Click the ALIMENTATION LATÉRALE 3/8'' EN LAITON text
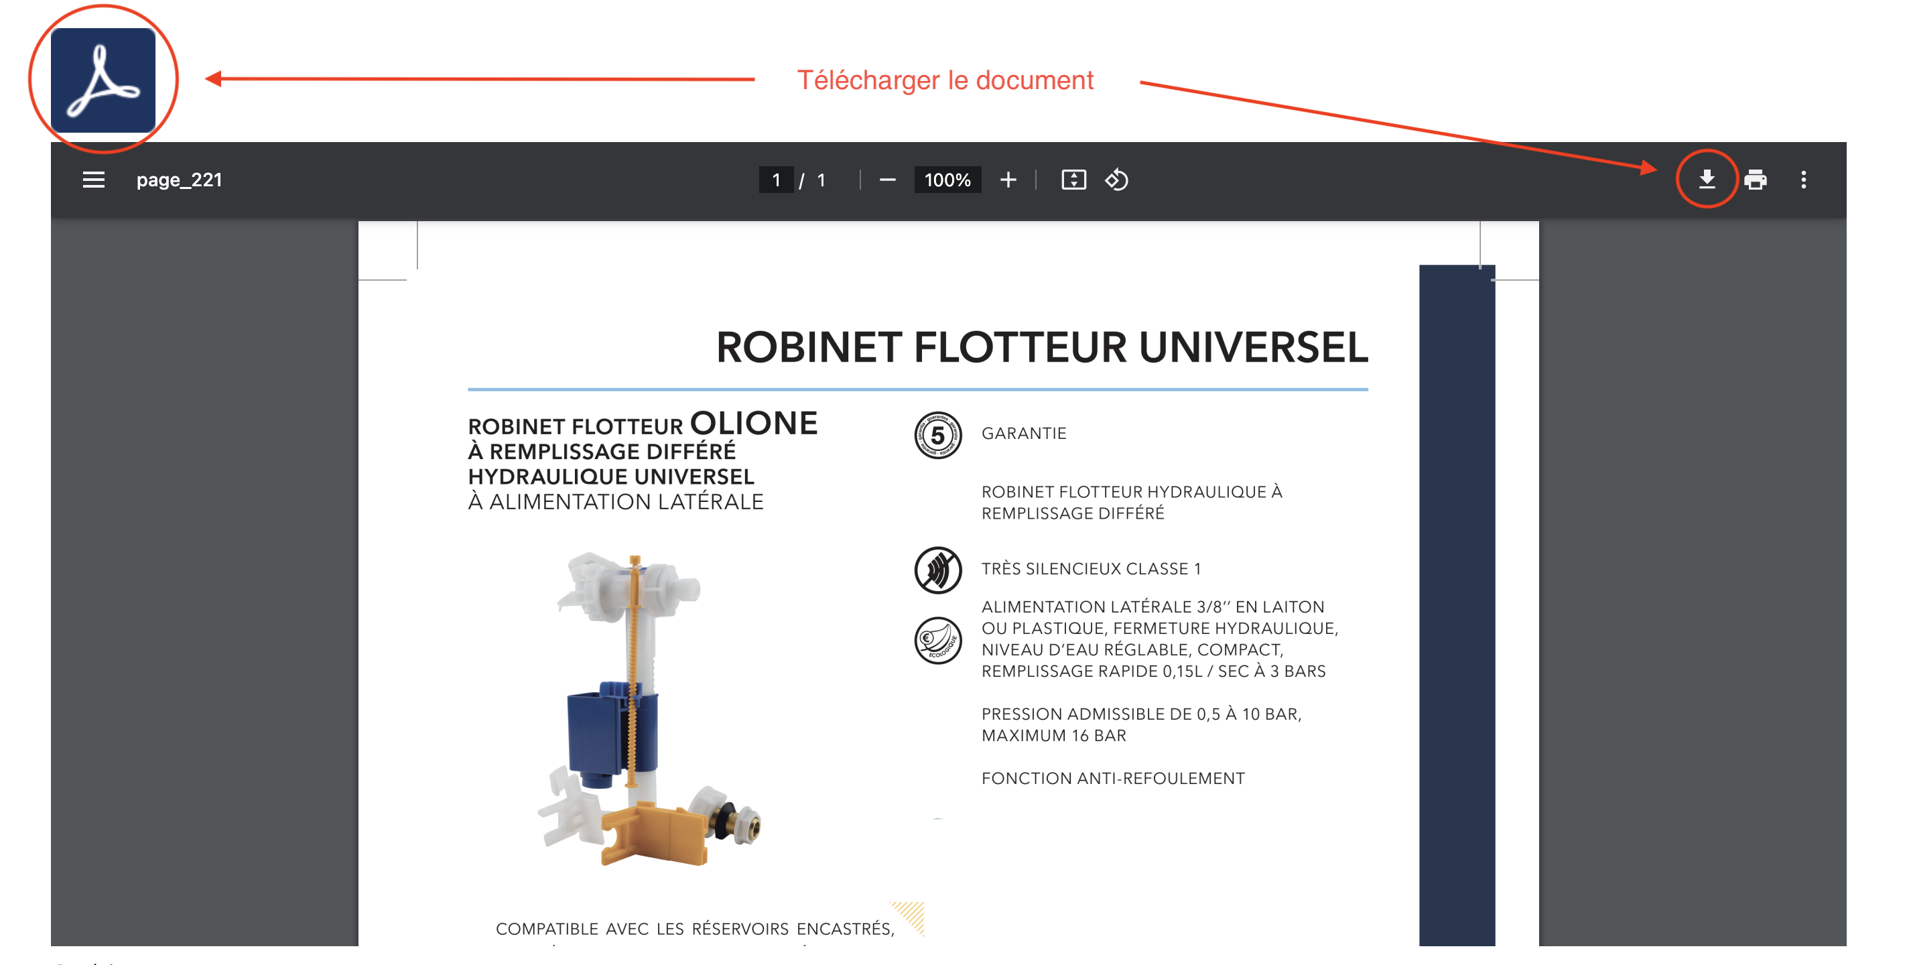 (x=1152, y=606)
